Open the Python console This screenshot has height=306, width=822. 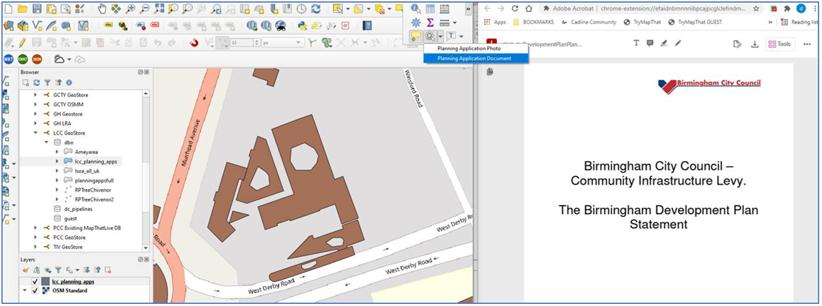[302, 25]
